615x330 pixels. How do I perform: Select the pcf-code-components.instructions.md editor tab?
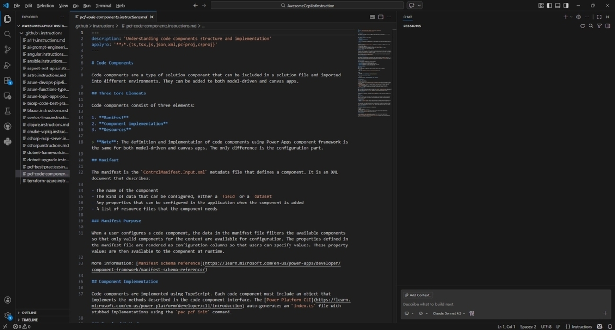pos(114,17)
